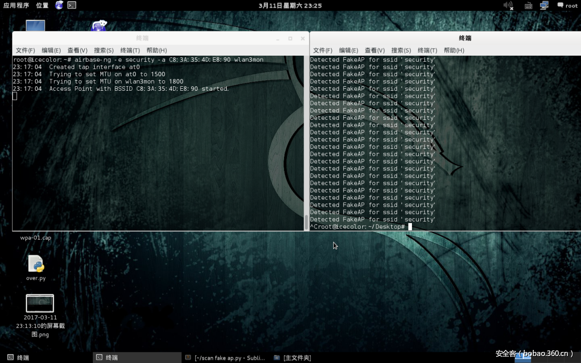Switch to 主文件夹 file manager in taskbar
The image size is (581, 363).
[293, 357]
